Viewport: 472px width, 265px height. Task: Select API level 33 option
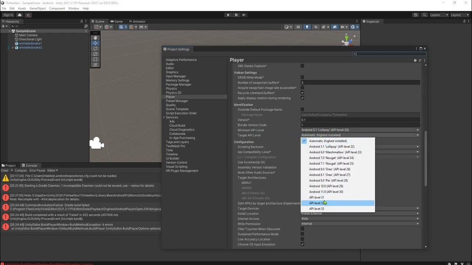tap(338, 209)
